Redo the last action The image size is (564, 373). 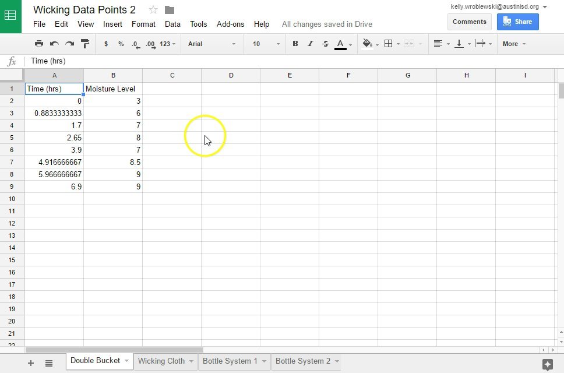[x=69, y=44]
